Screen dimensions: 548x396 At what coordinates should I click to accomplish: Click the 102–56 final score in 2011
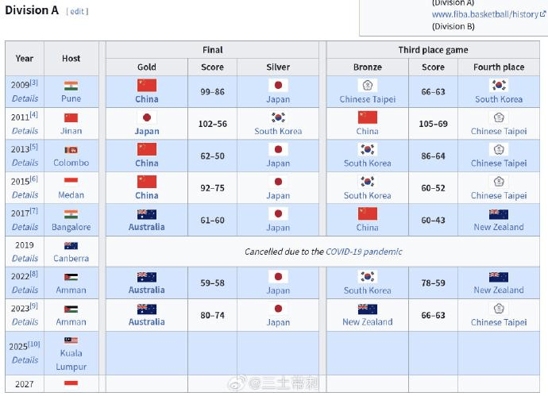(212, 124)
